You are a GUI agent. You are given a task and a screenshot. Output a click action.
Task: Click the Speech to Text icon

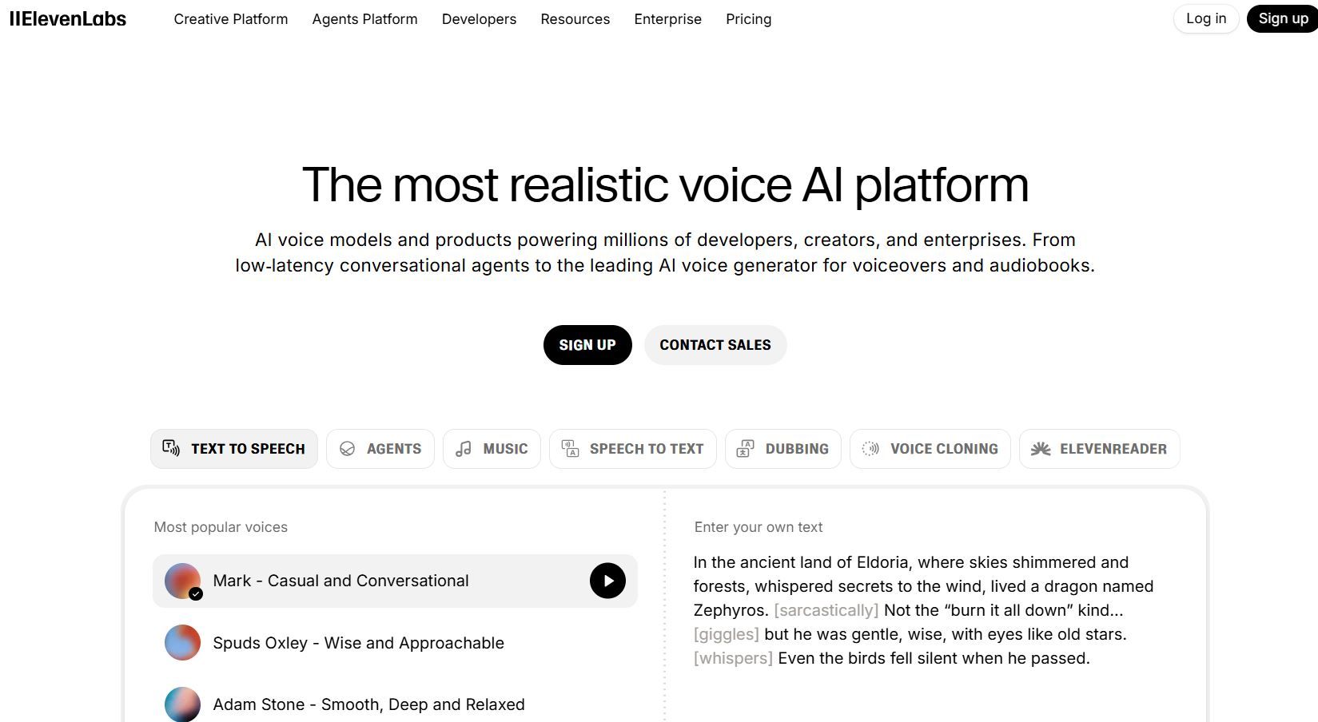tap(570, 449)
